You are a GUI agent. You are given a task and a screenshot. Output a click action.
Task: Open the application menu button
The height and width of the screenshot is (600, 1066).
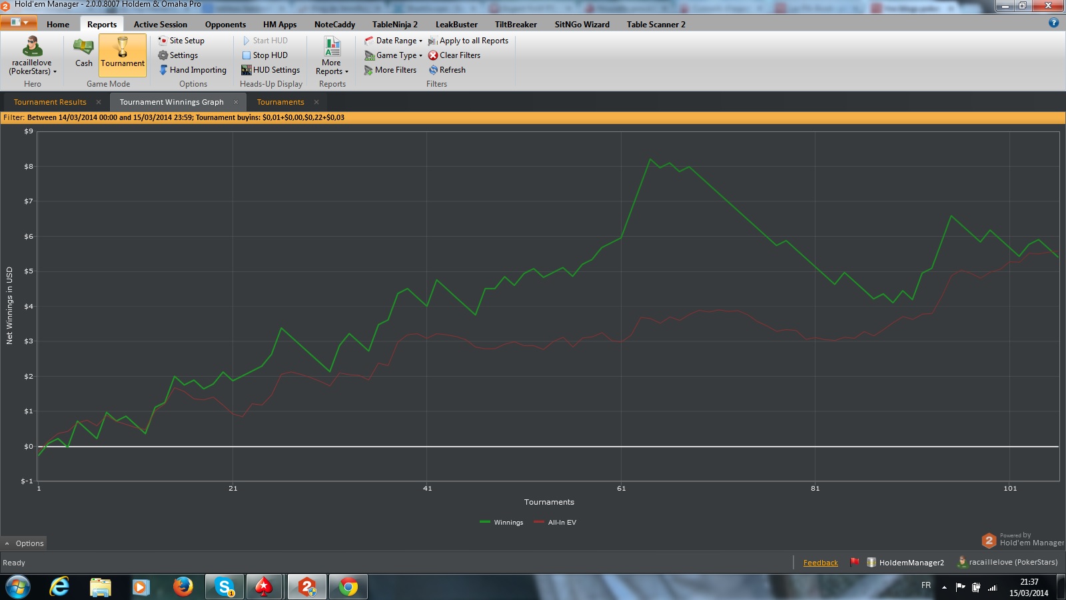[x=19, y=22]
